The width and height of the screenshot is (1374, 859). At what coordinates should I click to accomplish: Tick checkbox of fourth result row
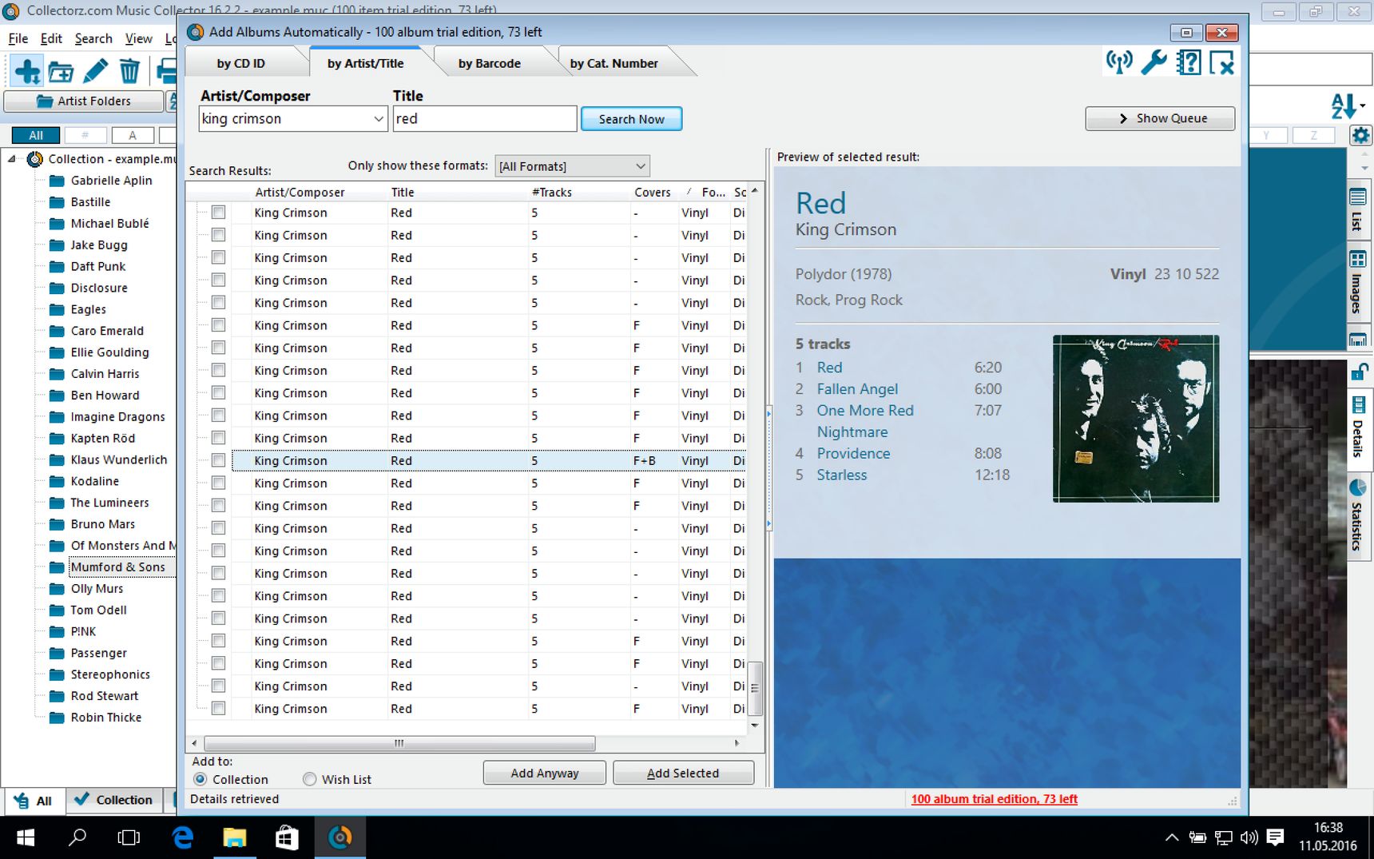[218, 280]
